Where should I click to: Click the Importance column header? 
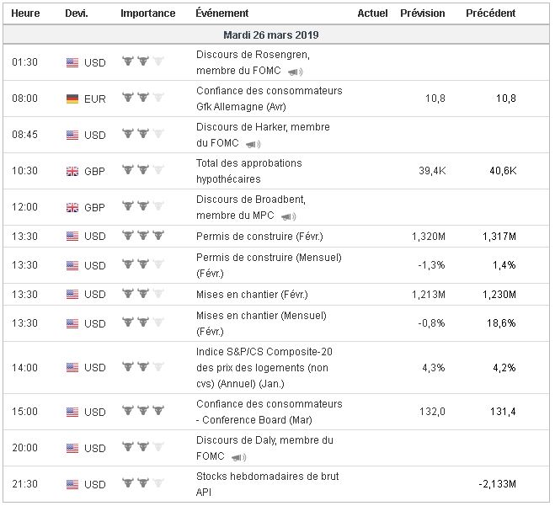[148, 13]
